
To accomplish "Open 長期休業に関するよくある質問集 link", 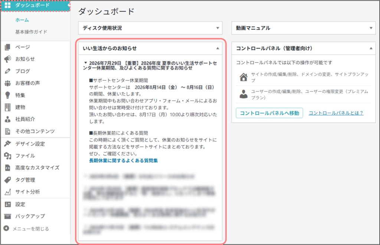I will click(123, 160).
